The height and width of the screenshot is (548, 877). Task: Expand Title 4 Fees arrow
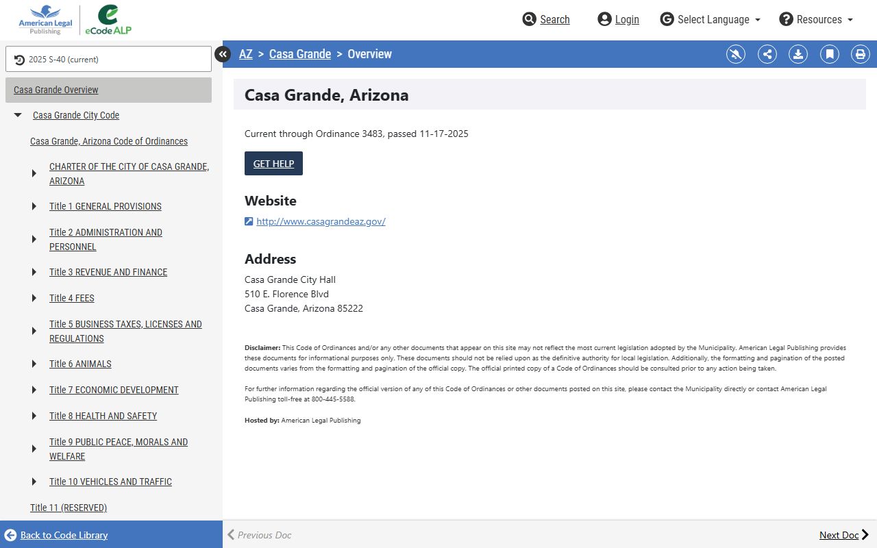(34, 298)
